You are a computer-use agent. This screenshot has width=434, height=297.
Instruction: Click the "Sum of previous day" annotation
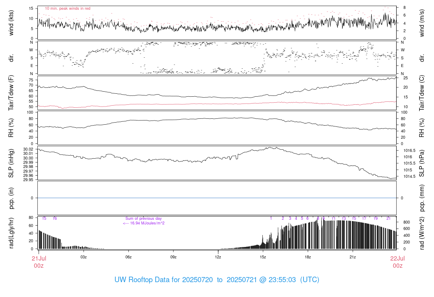pos(144,219)
